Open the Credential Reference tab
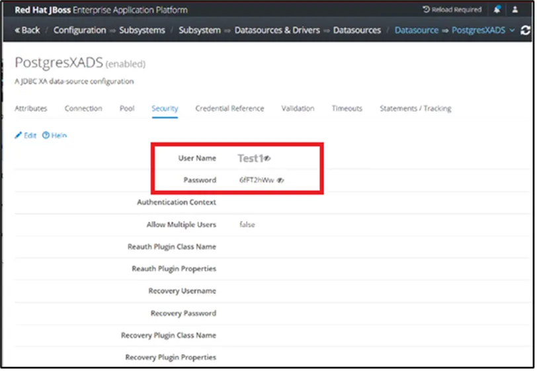The height and width of the screenshot is (371, 537). coord(229,108)
